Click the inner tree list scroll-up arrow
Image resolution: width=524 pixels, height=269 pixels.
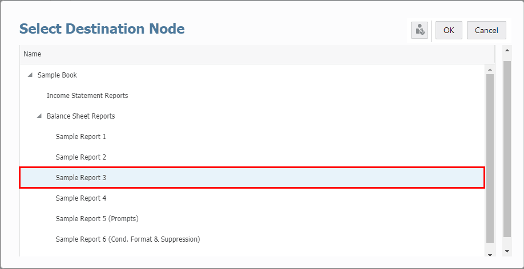pos(490,70)
